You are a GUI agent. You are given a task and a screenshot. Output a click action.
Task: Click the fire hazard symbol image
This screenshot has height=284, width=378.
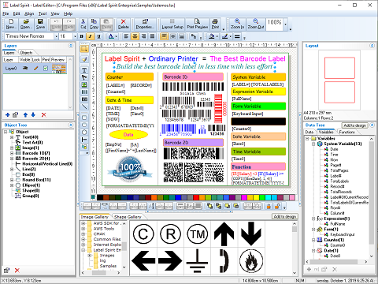(x=251, y=261)
